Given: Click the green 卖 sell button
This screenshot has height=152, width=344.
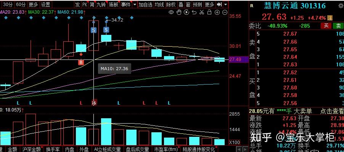Looking at the screenshot, I should tap(338, 26).
